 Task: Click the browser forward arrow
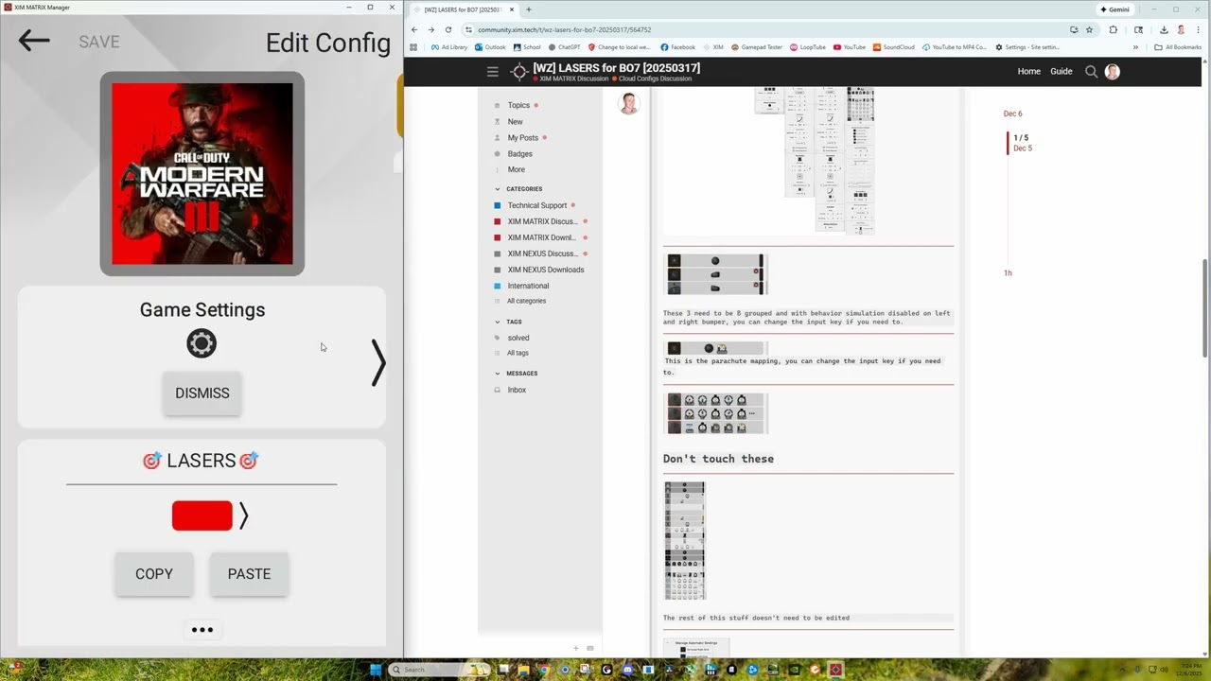430,29
